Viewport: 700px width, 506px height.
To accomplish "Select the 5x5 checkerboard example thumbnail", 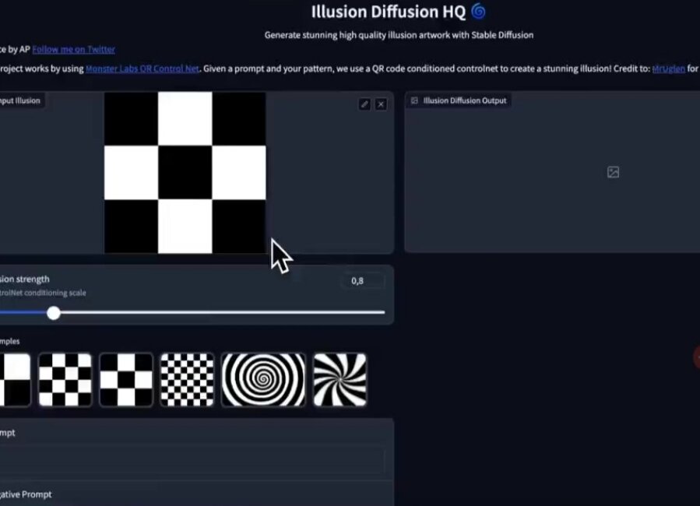I will pyautogui.click(x=65, y=380).
